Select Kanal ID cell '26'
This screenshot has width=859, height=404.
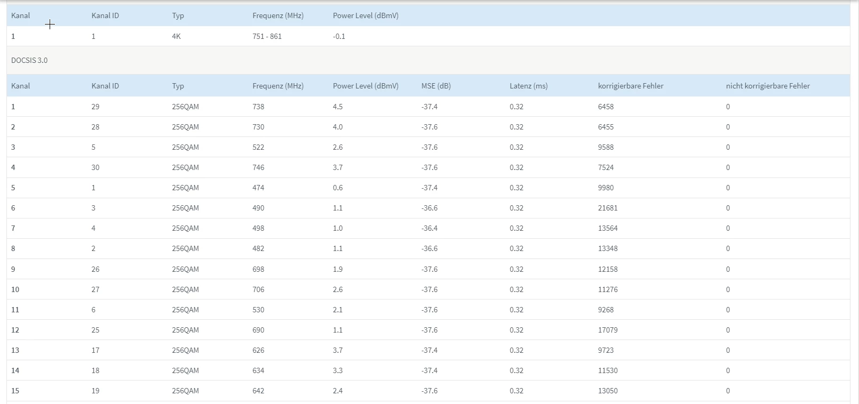(96, 269)
